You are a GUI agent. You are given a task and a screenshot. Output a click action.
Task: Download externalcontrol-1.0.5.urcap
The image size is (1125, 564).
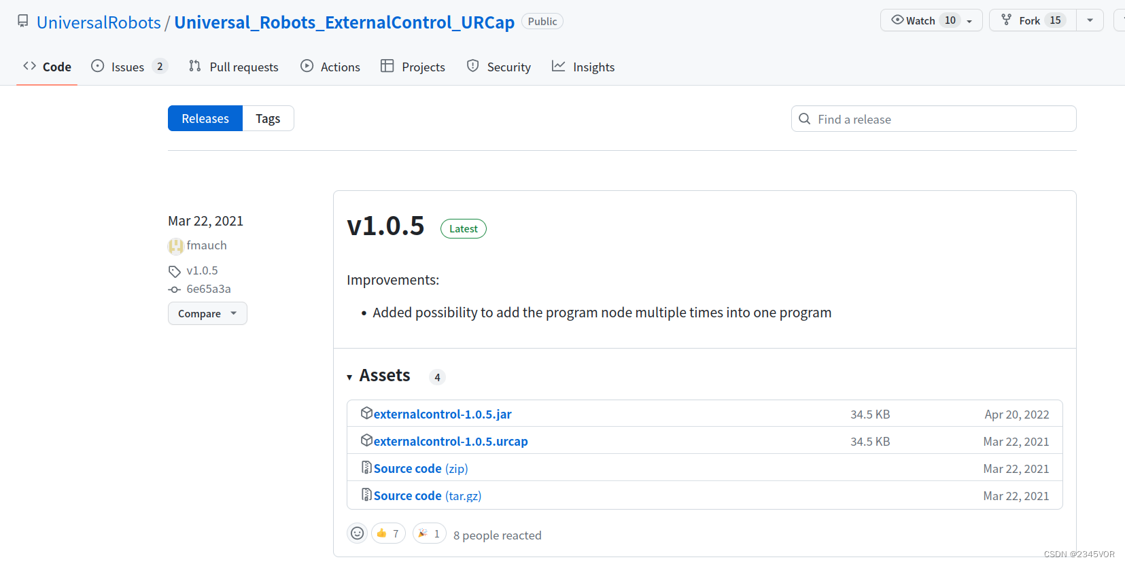tap(451, 441)
